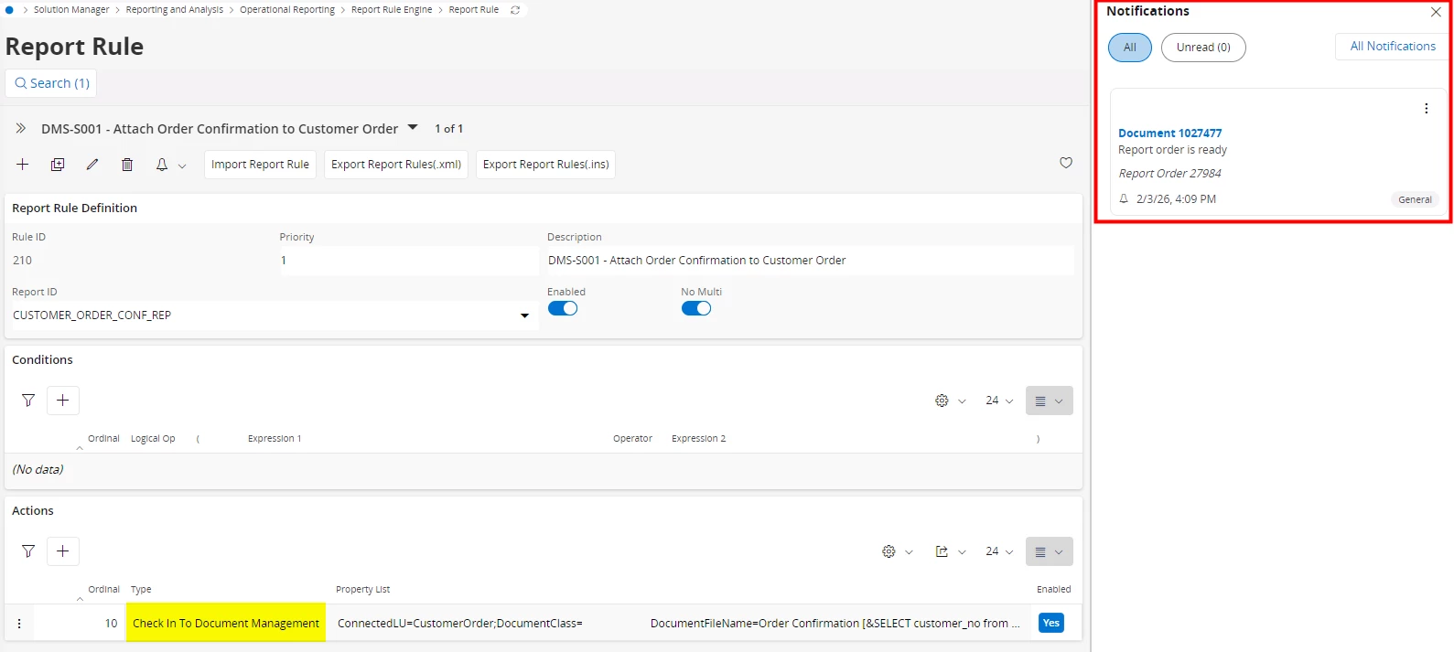1454x652 pixels.
Task: Add a new report rule record
Action: pos(23,165)
